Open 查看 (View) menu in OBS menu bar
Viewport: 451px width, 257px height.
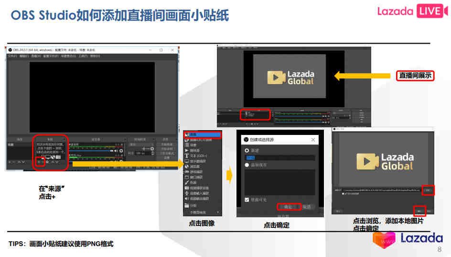pyautogui.click(x=36, y=56)
